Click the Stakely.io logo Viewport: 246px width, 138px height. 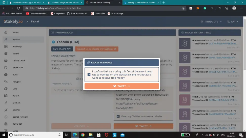13,21
